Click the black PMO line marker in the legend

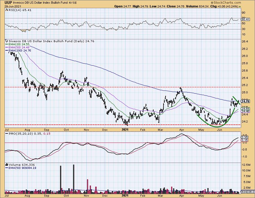7,134
